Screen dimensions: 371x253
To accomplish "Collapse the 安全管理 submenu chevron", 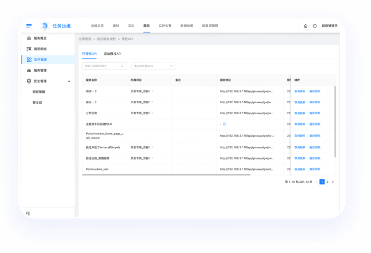I will coord(69,81).
